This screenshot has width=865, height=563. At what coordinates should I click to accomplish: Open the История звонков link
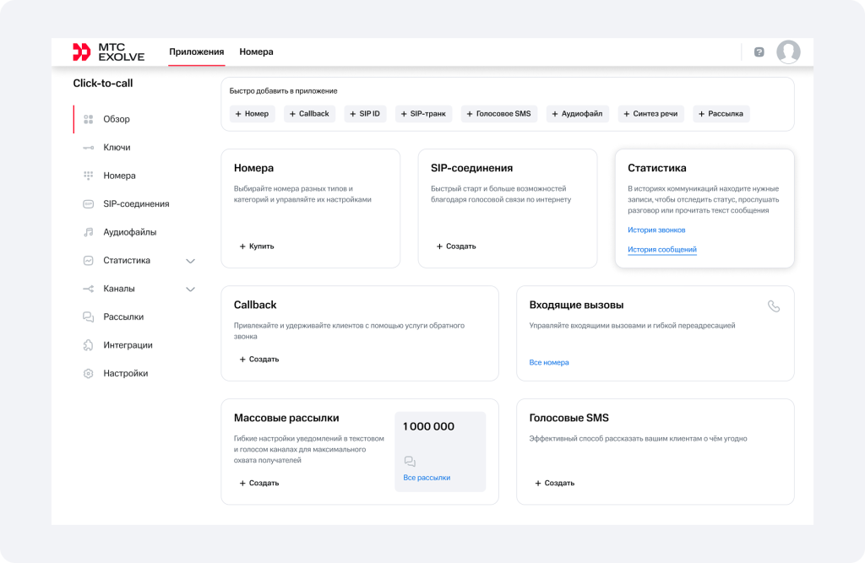(656, 230)
